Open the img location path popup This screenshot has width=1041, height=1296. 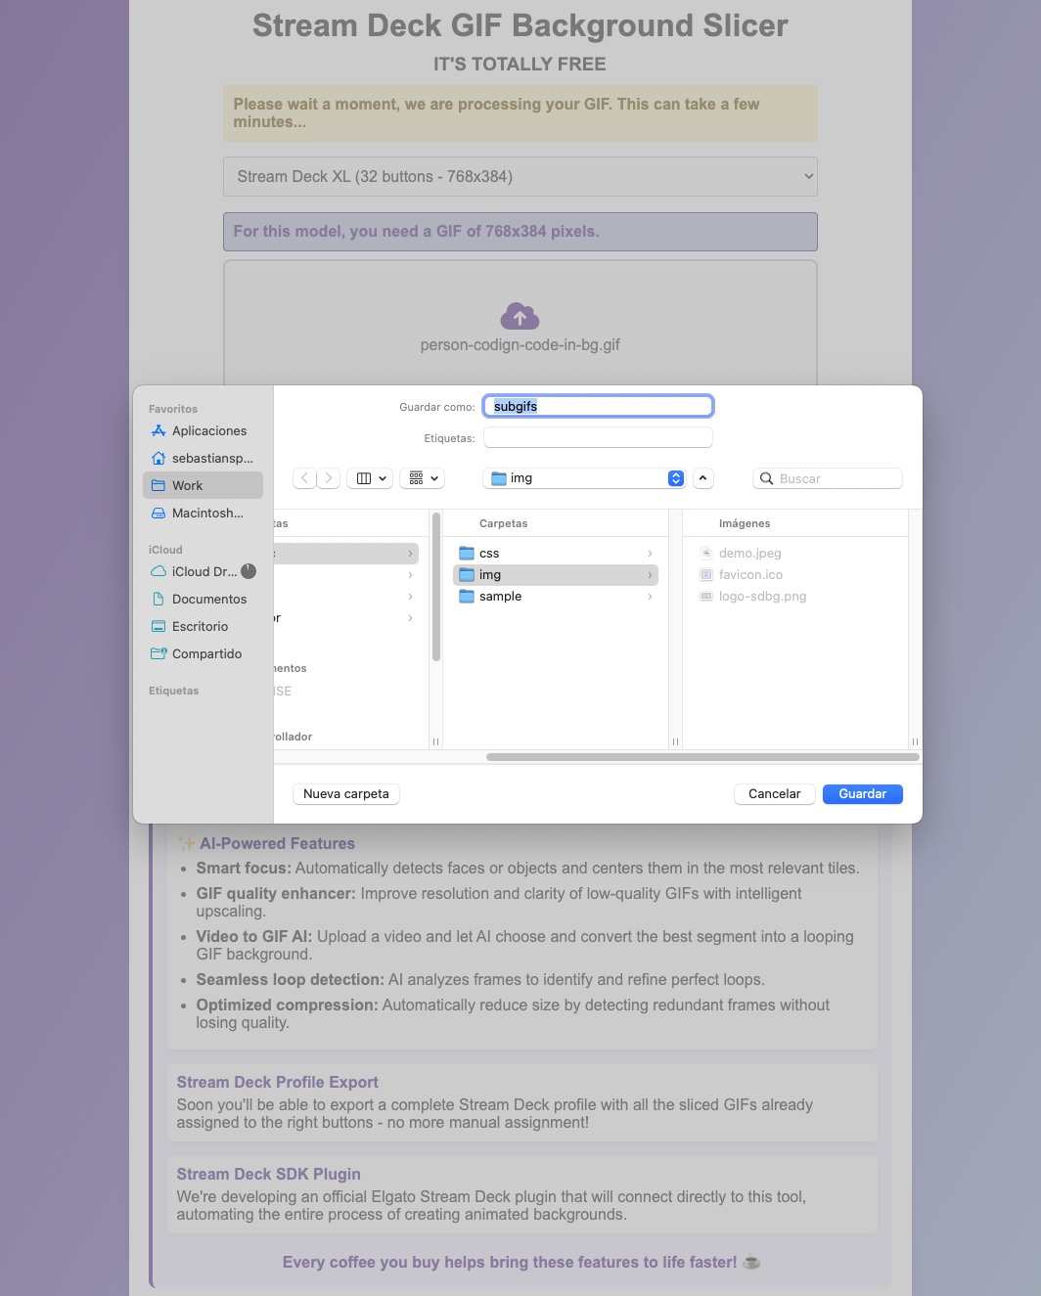[x=584, y=478]
